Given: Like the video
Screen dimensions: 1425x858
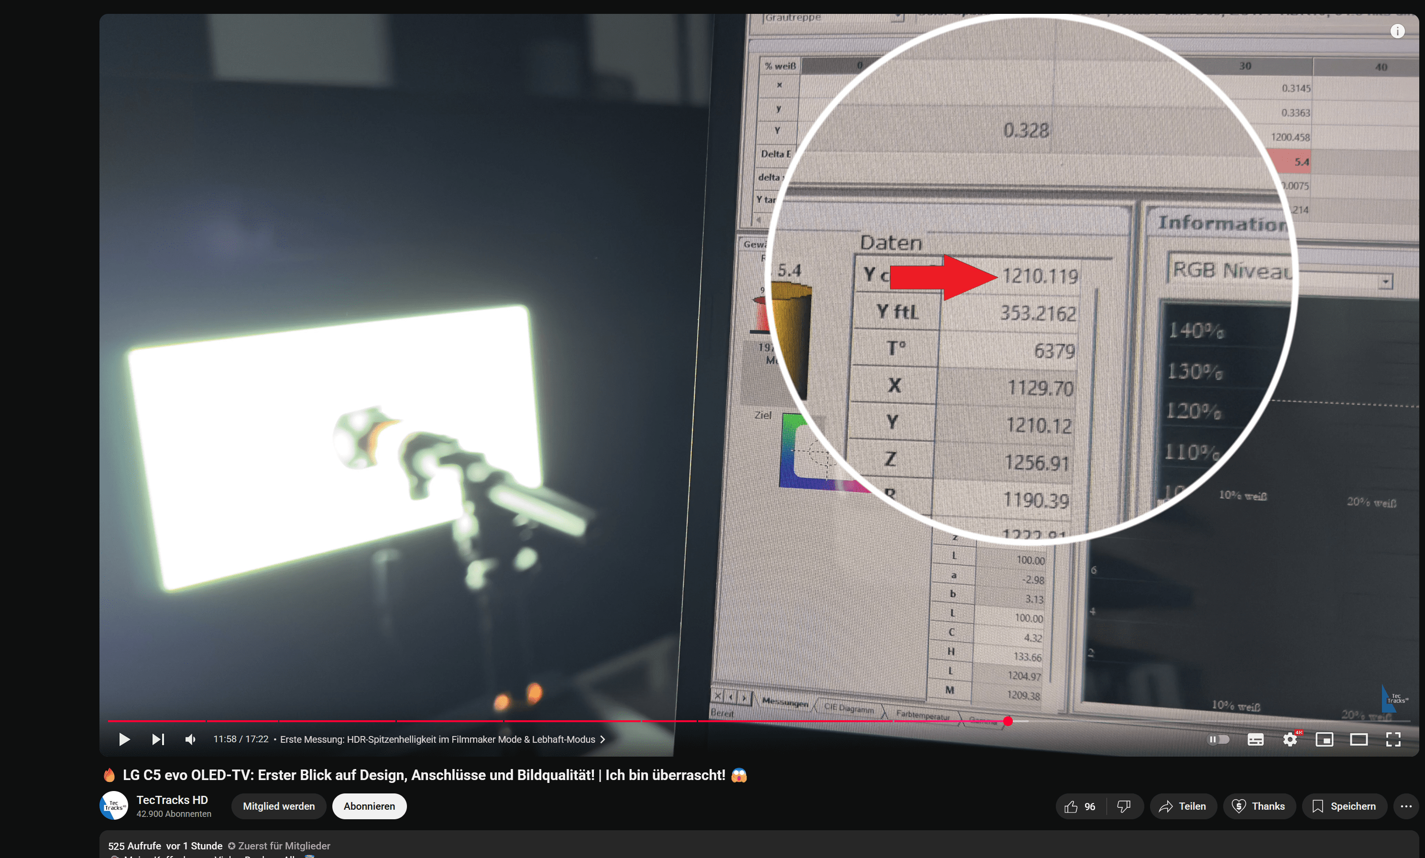Looking at the screenshot, I should click(1080, 806).
